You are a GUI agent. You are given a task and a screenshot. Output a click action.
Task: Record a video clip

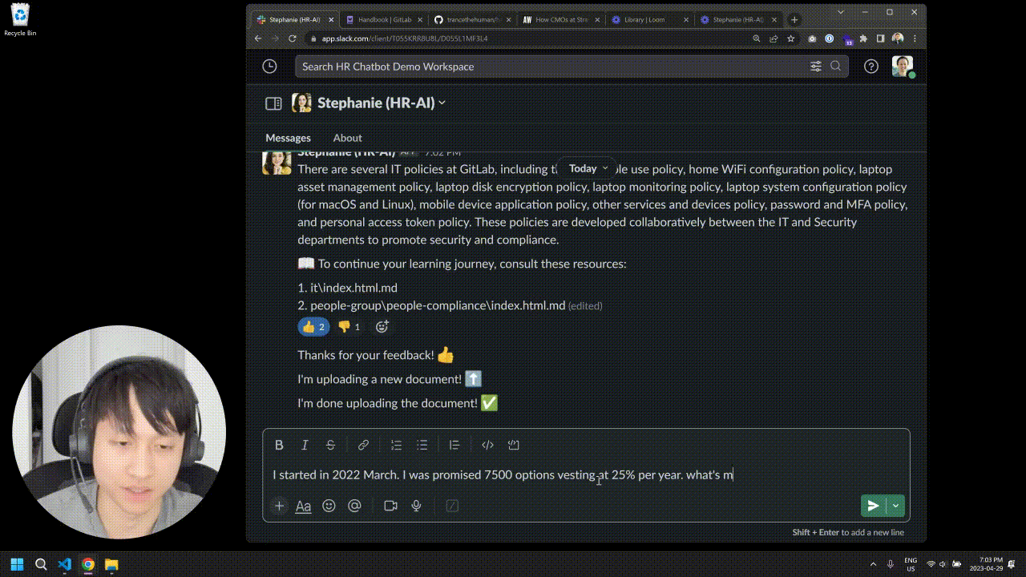point(390,506)
